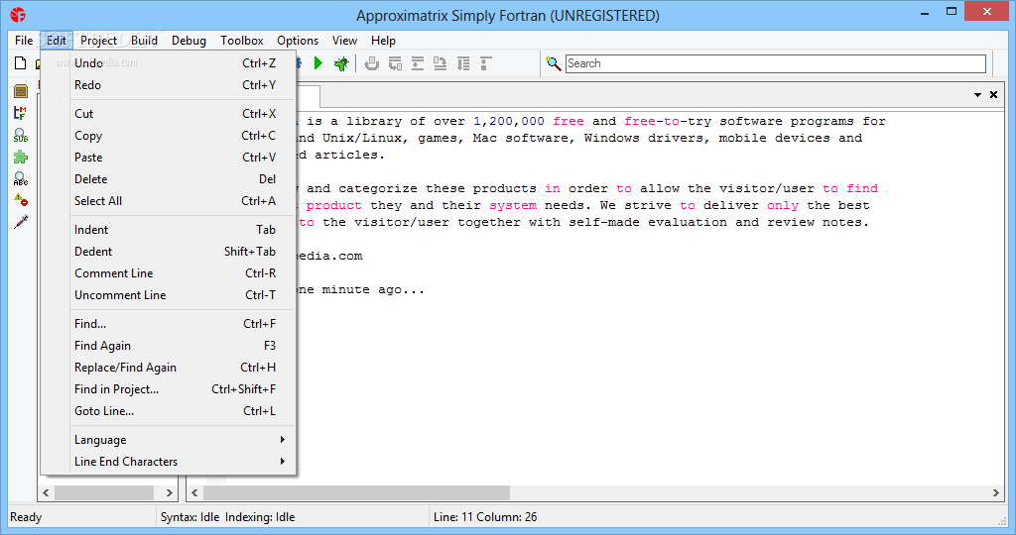
Task: Click the step out debug icon
Action: (x=441, y=62)
